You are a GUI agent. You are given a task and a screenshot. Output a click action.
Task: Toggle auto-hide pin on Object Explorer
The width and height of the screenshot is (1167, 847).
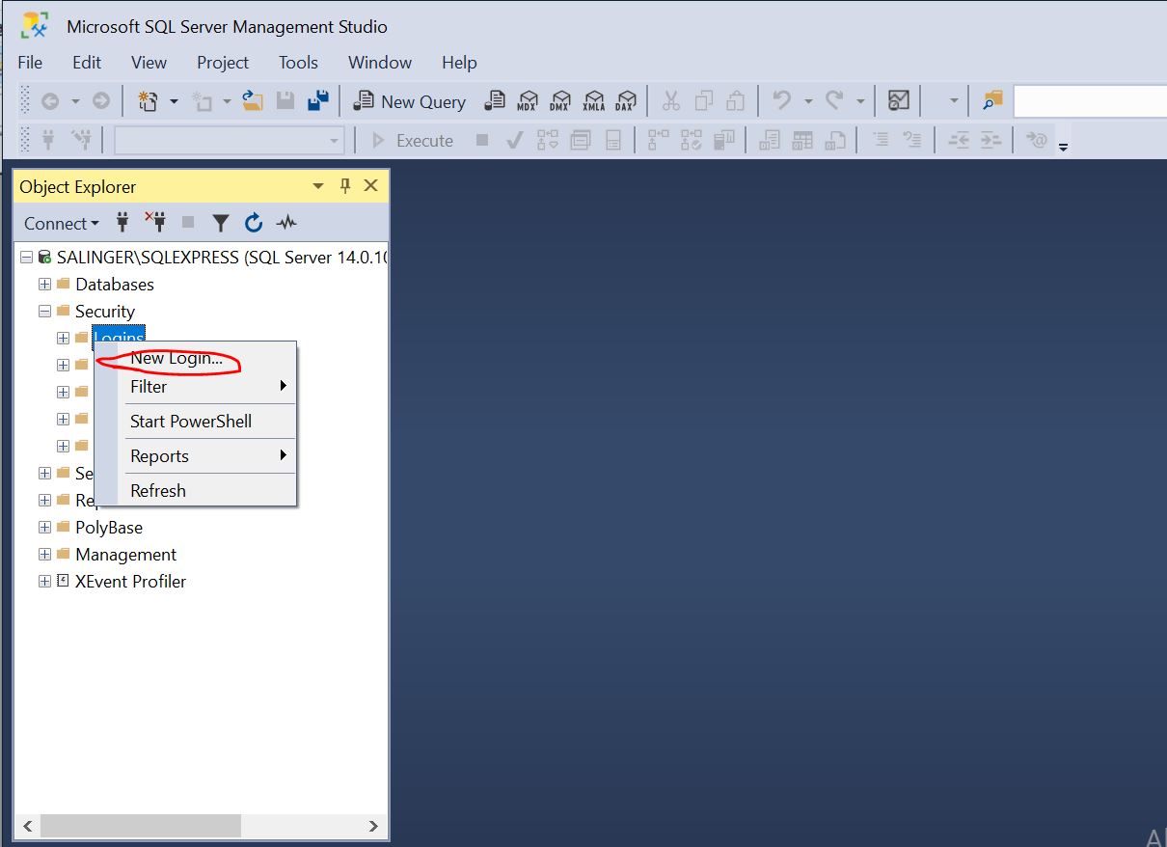click(345, 186)
